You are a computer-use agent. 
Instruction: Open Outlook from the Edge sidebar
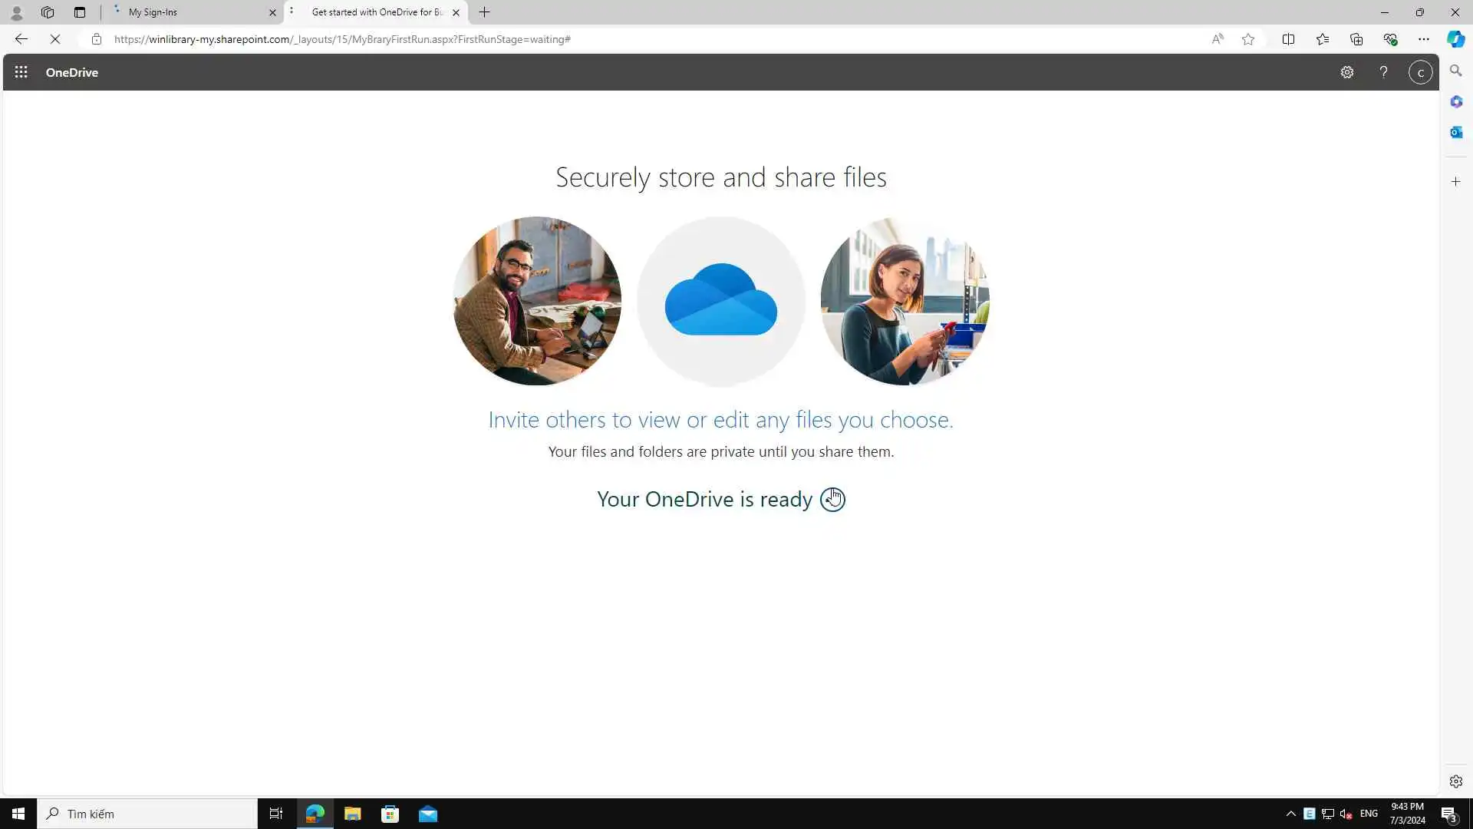1456,133
